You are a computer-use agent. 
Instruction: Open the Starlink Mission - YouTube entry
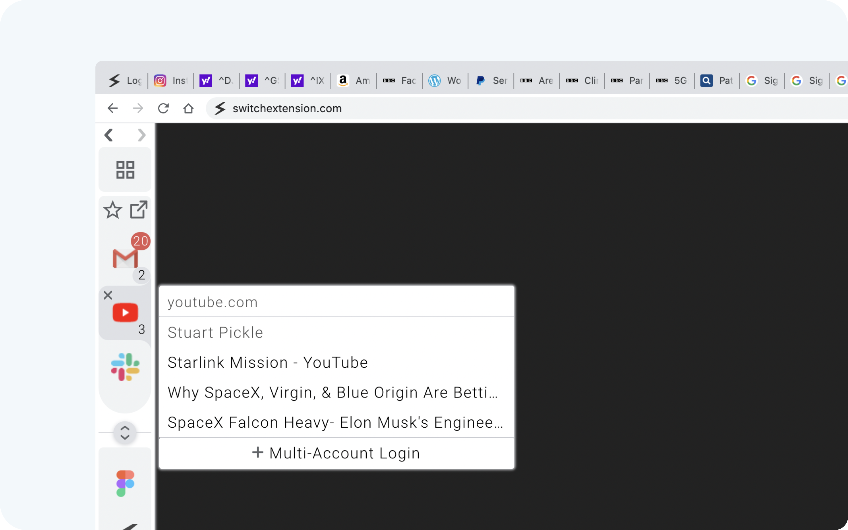point(267,362)
